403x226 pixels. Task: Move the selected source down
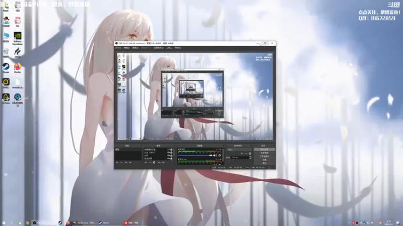point(163,162)
